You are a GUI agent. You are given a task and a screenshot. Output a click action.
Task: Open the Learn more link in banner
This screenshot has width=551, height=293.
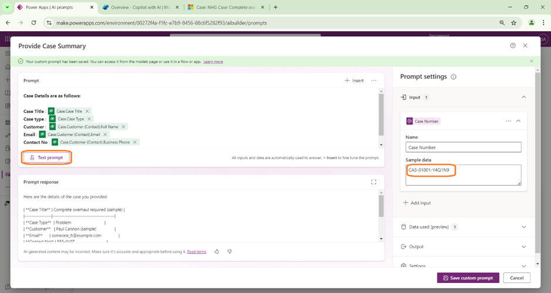213,61
